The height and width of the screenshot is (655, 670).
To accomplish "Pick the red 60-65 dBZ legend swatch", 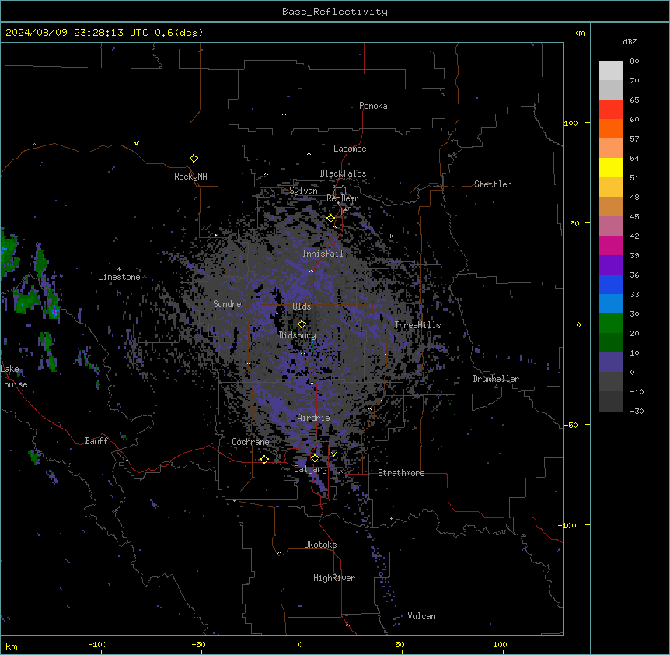I will (x=611, y=110).
